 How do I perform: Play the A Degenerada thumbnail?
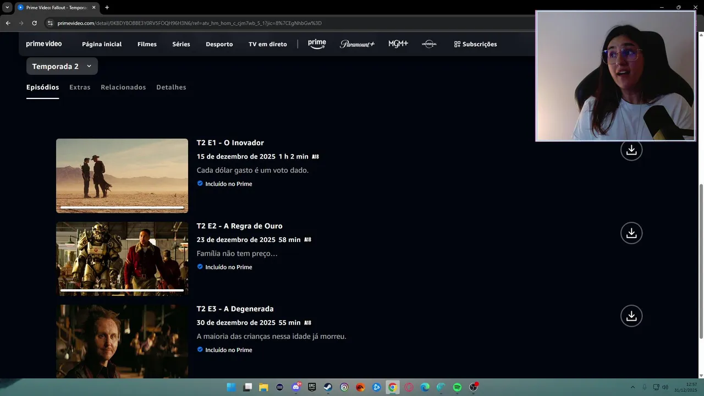(x=122, y=342)
